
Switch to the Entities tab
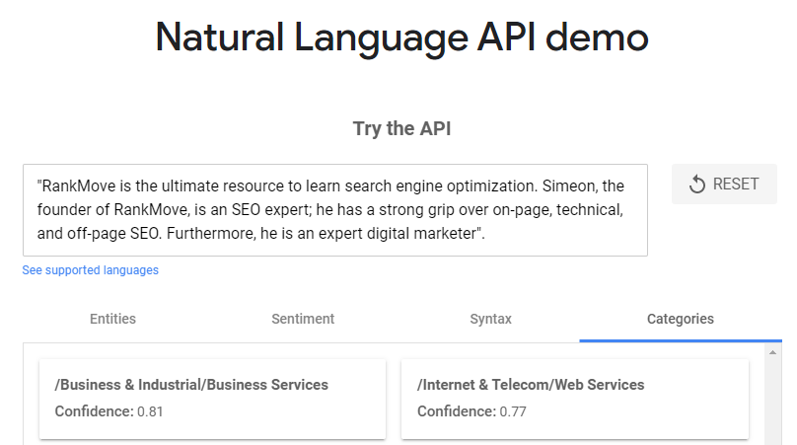click(x=112, y=319)
